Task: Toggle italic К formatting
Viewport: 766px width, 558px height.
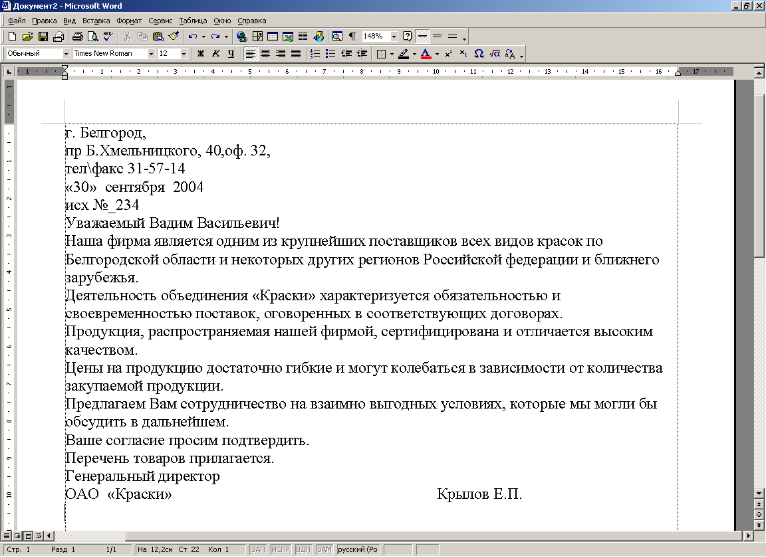Action: (x=215, y=54)
